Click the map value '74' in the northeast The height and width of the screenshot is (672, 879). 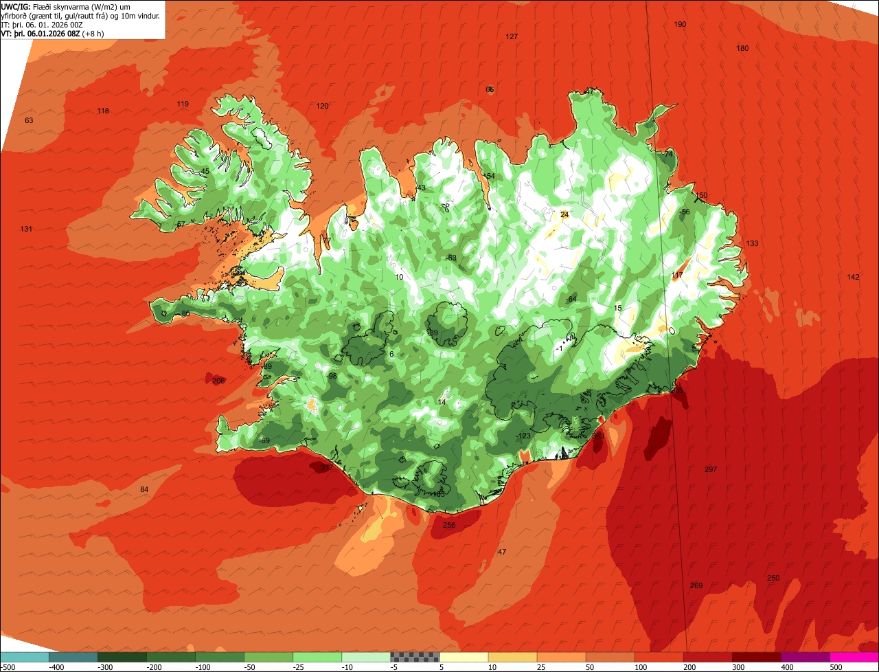(x=669, y=154)
